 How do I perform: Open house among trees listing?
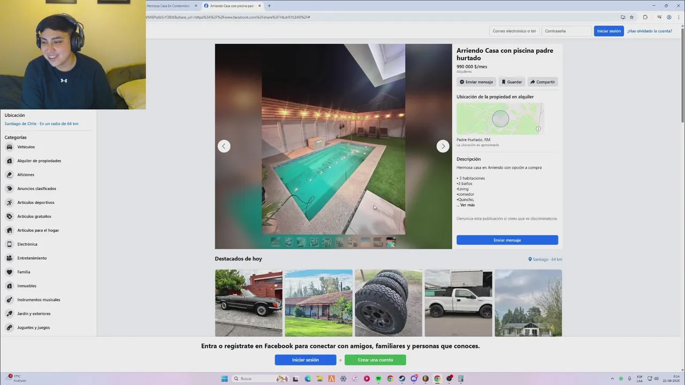tap(528, 303)
